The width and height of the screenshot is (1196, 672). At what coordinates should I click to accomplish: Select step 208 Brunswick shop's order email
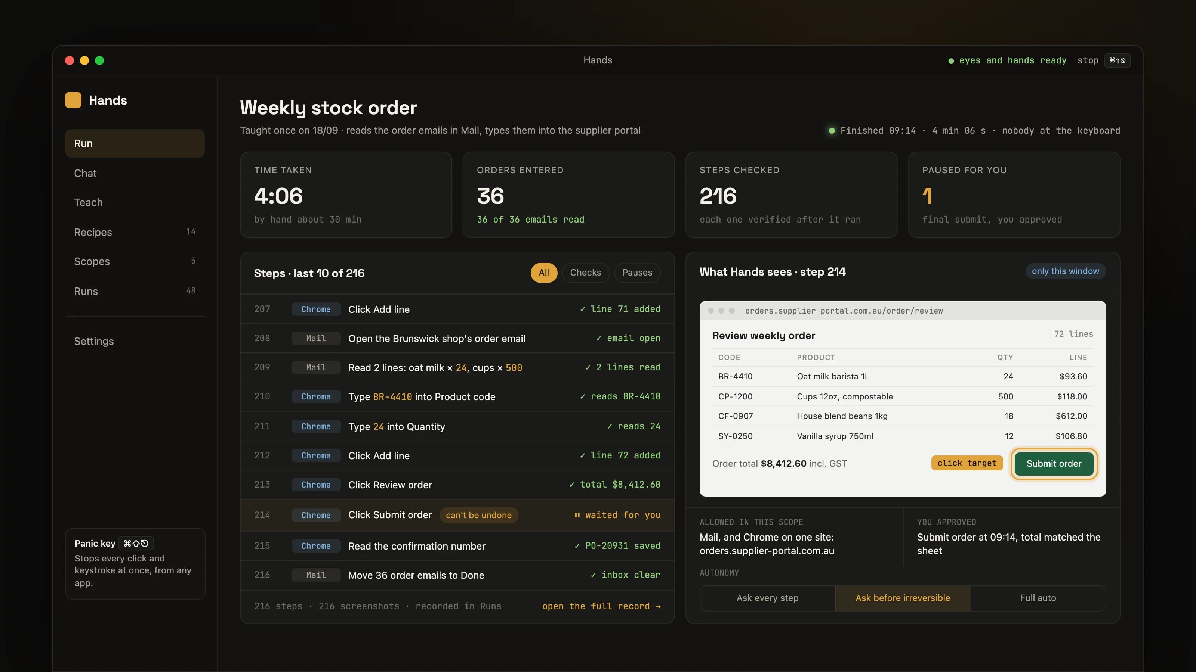[x=457, y=339]
